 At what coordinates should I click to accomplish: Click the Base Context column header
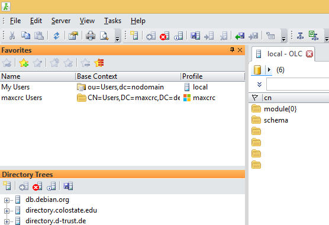point(128,76)
